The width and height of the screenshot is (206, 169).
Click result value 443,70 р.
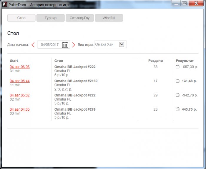pos(189,109)
